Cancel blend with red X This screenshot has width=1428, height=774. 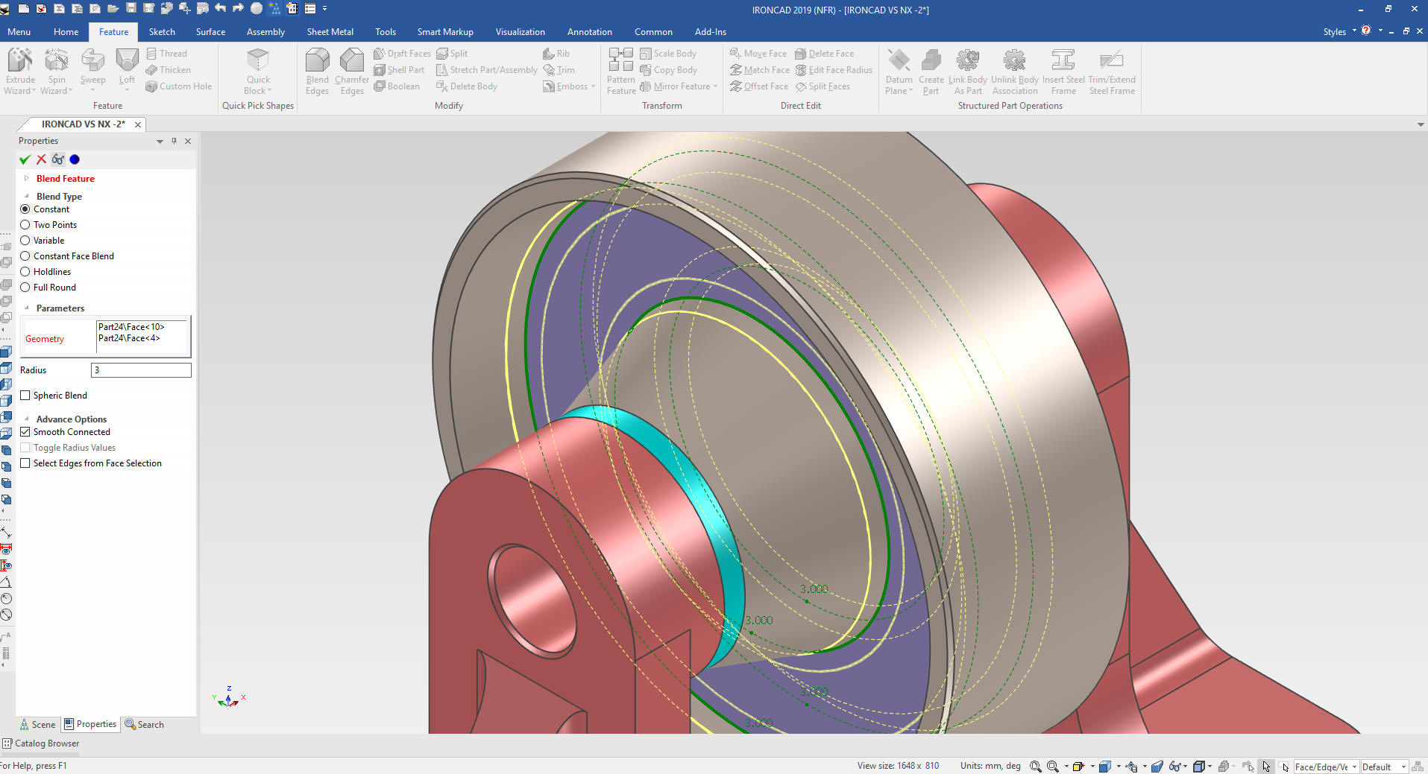[41, 159]
